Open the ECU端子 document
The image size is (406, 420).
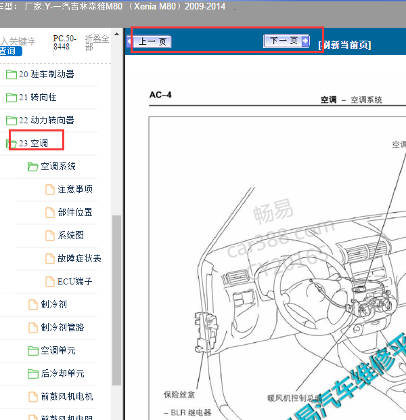click(74, 282)
